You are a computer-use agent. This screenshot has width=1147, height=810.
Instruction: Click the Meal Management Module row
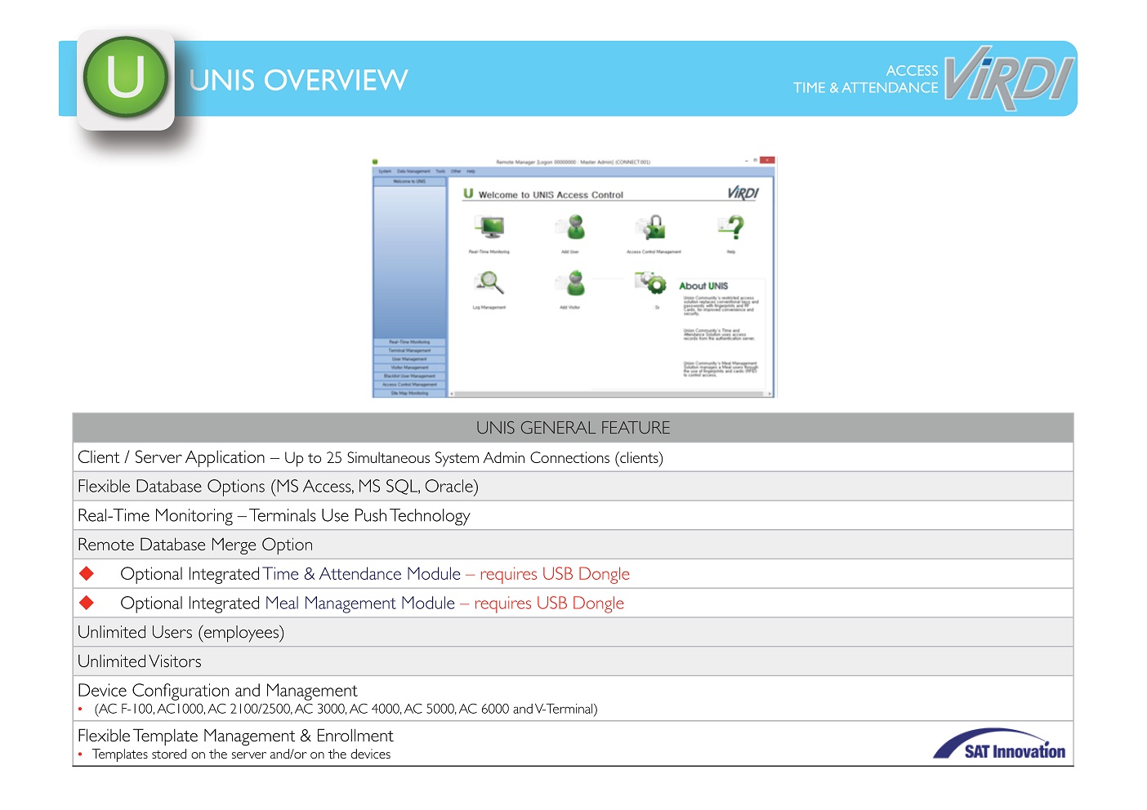point(573,603)
